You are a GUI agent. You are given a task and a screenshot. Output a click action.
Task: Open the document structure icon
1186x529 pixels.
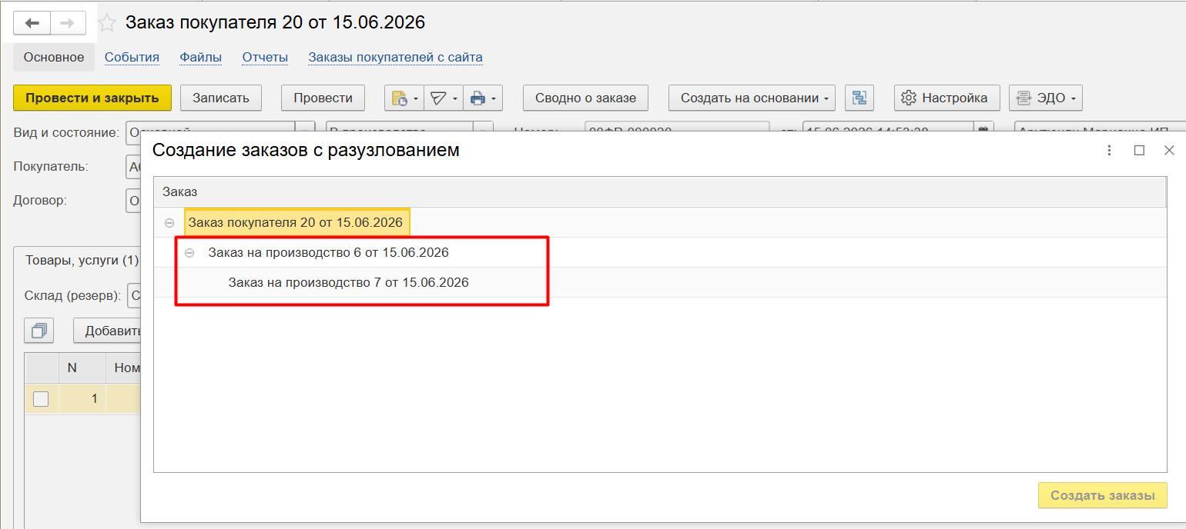(x=859, y=98)
